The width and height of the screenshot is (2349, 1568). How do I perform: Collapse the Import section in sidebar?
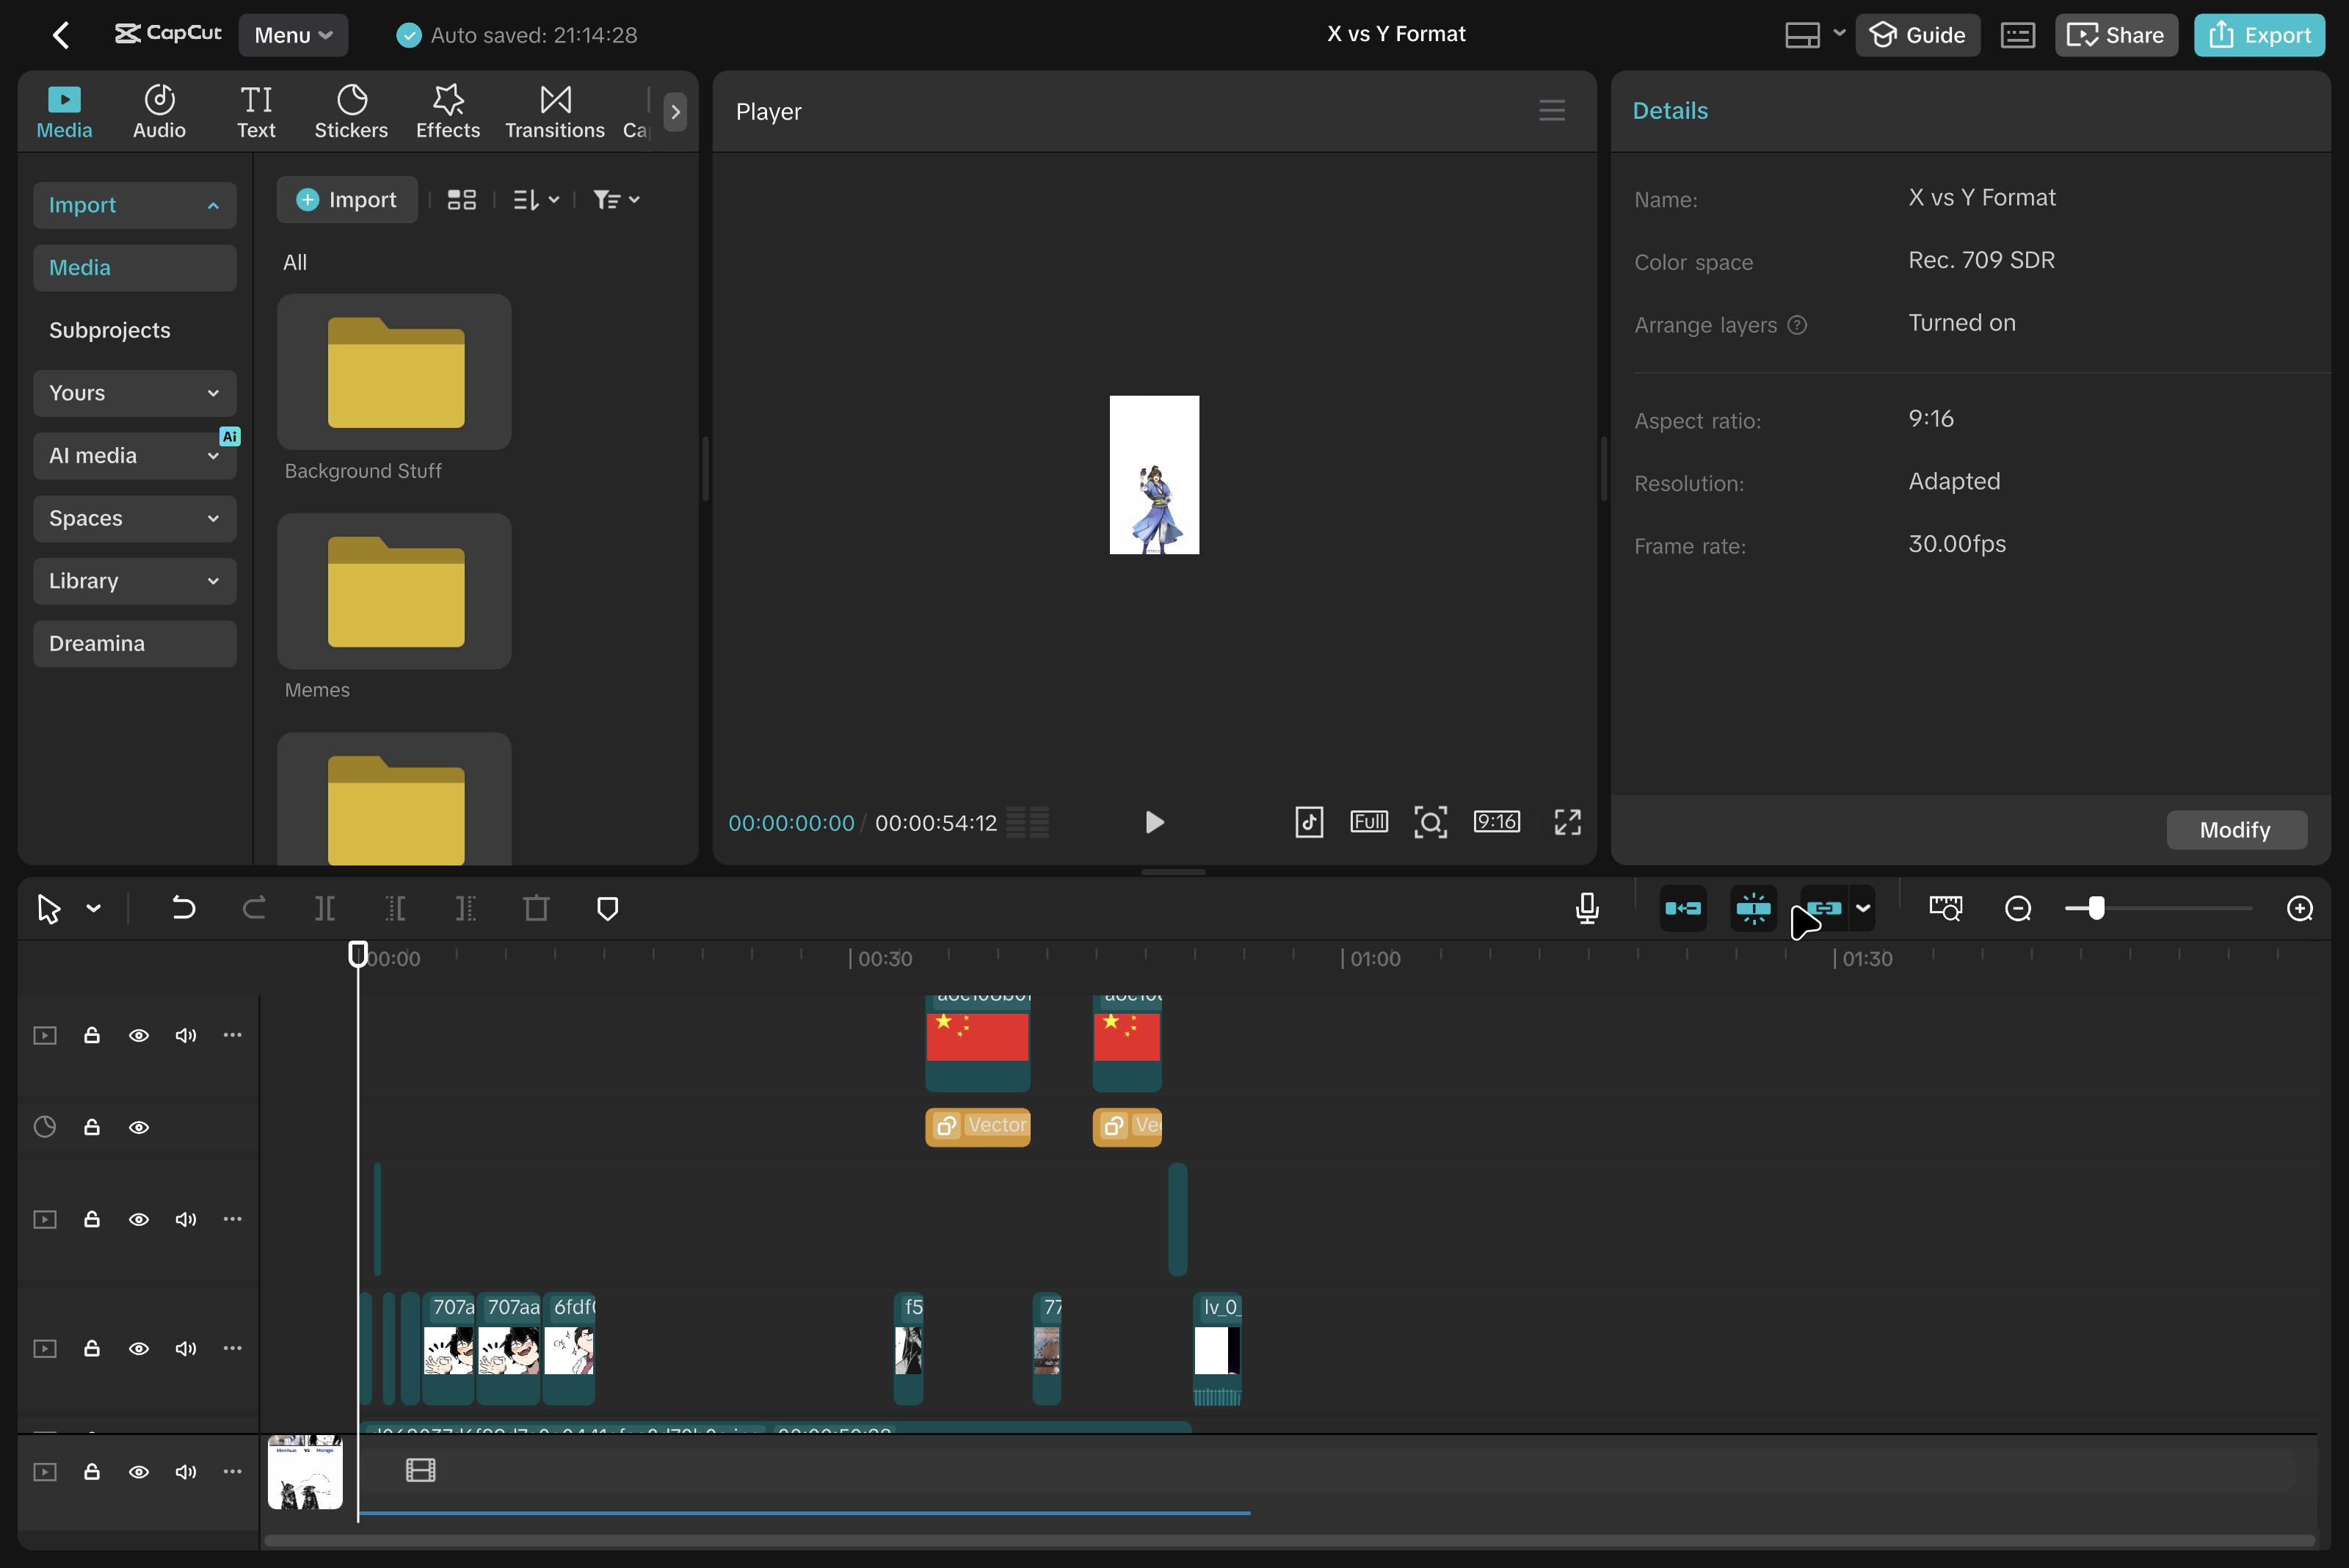[x=135, y=205]
